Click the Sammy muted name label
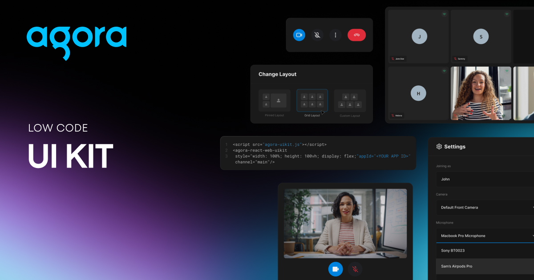Image resolution: width=534 pixels, height=280 pixels. click(460, 59)
